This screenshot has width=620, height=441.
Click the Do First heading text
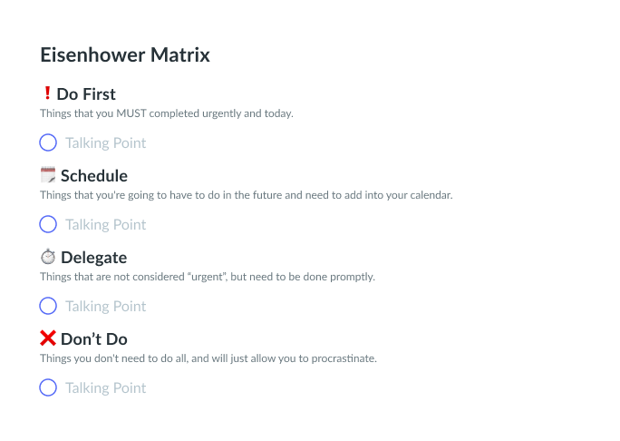86,94
